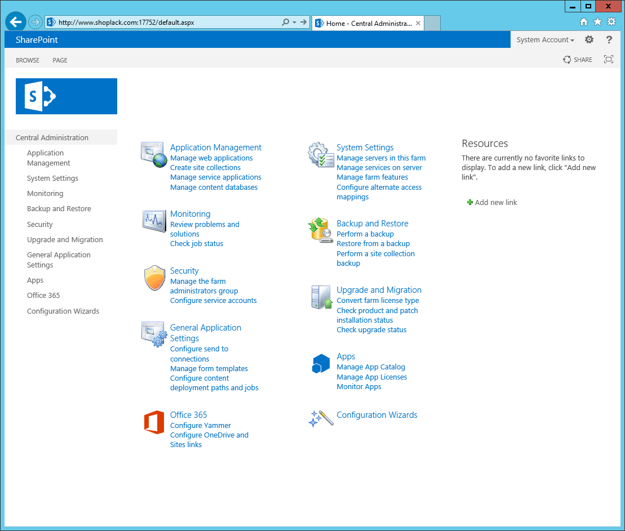Click the Go arrow in address bar
The height and width of the screenshot is (531, 625).
pos(304,23)
